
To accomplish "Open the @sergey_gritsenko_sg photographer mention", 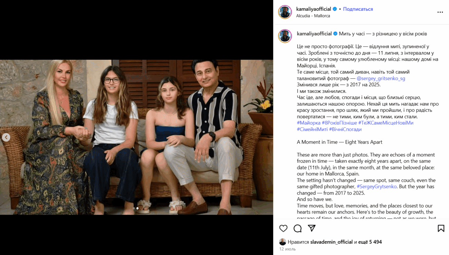I will (x=381, y=78).
